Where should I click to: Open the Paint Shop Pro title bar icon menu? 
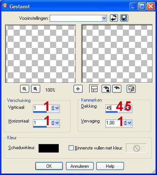click(x=5, y=6)
